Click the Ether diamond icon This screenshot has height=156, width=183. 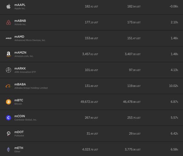coord(9,149)
